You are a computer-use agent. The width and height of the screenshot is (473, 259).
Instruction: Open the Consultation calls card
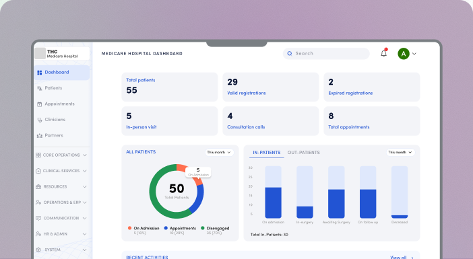point(271,121)
